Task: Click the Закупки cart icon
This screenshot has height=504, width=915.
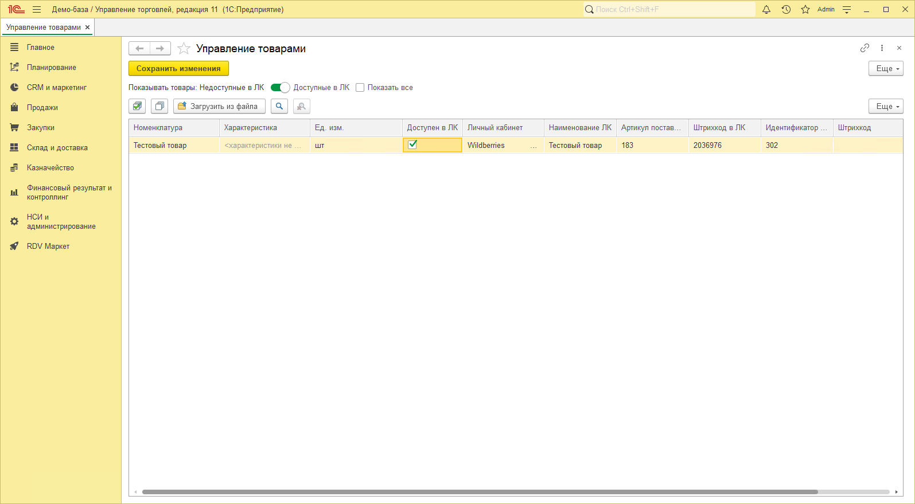Action: pyautogui.click(x=14, y=128)
